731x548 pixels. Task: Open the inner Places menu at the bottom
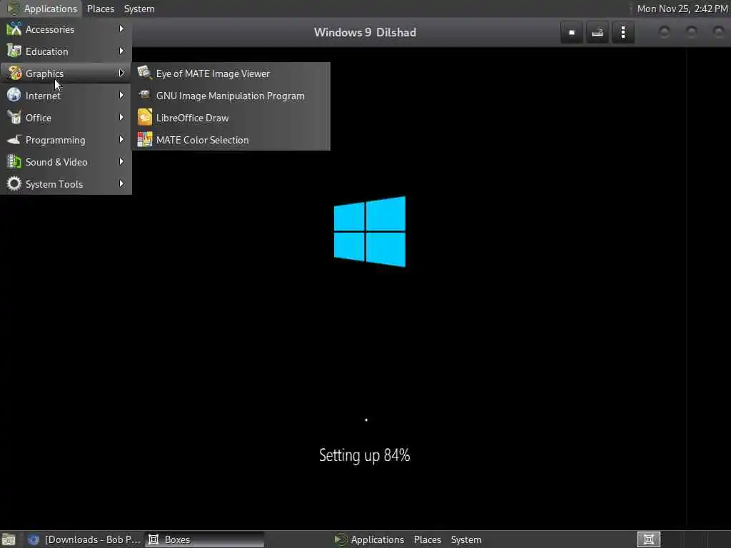(x=427, y=539)
